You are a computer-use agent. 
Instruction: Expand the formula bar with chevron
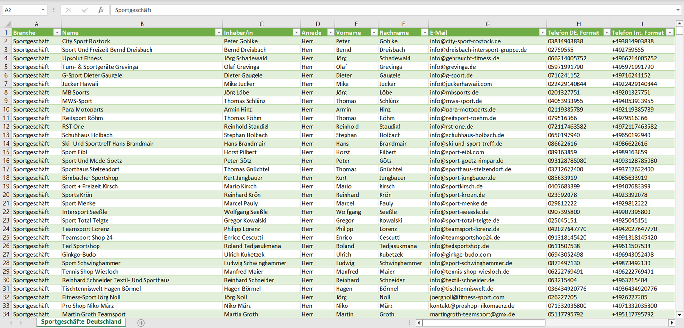click(x=679, y=10)
